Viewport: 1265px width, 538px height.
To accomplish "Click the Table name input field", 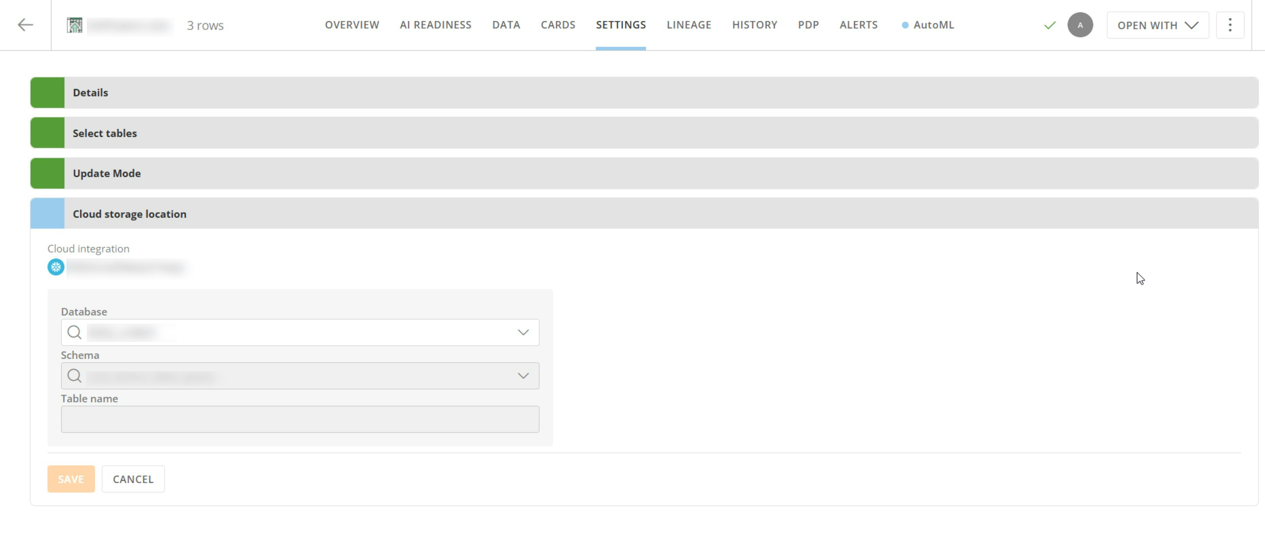I will 300,419.
